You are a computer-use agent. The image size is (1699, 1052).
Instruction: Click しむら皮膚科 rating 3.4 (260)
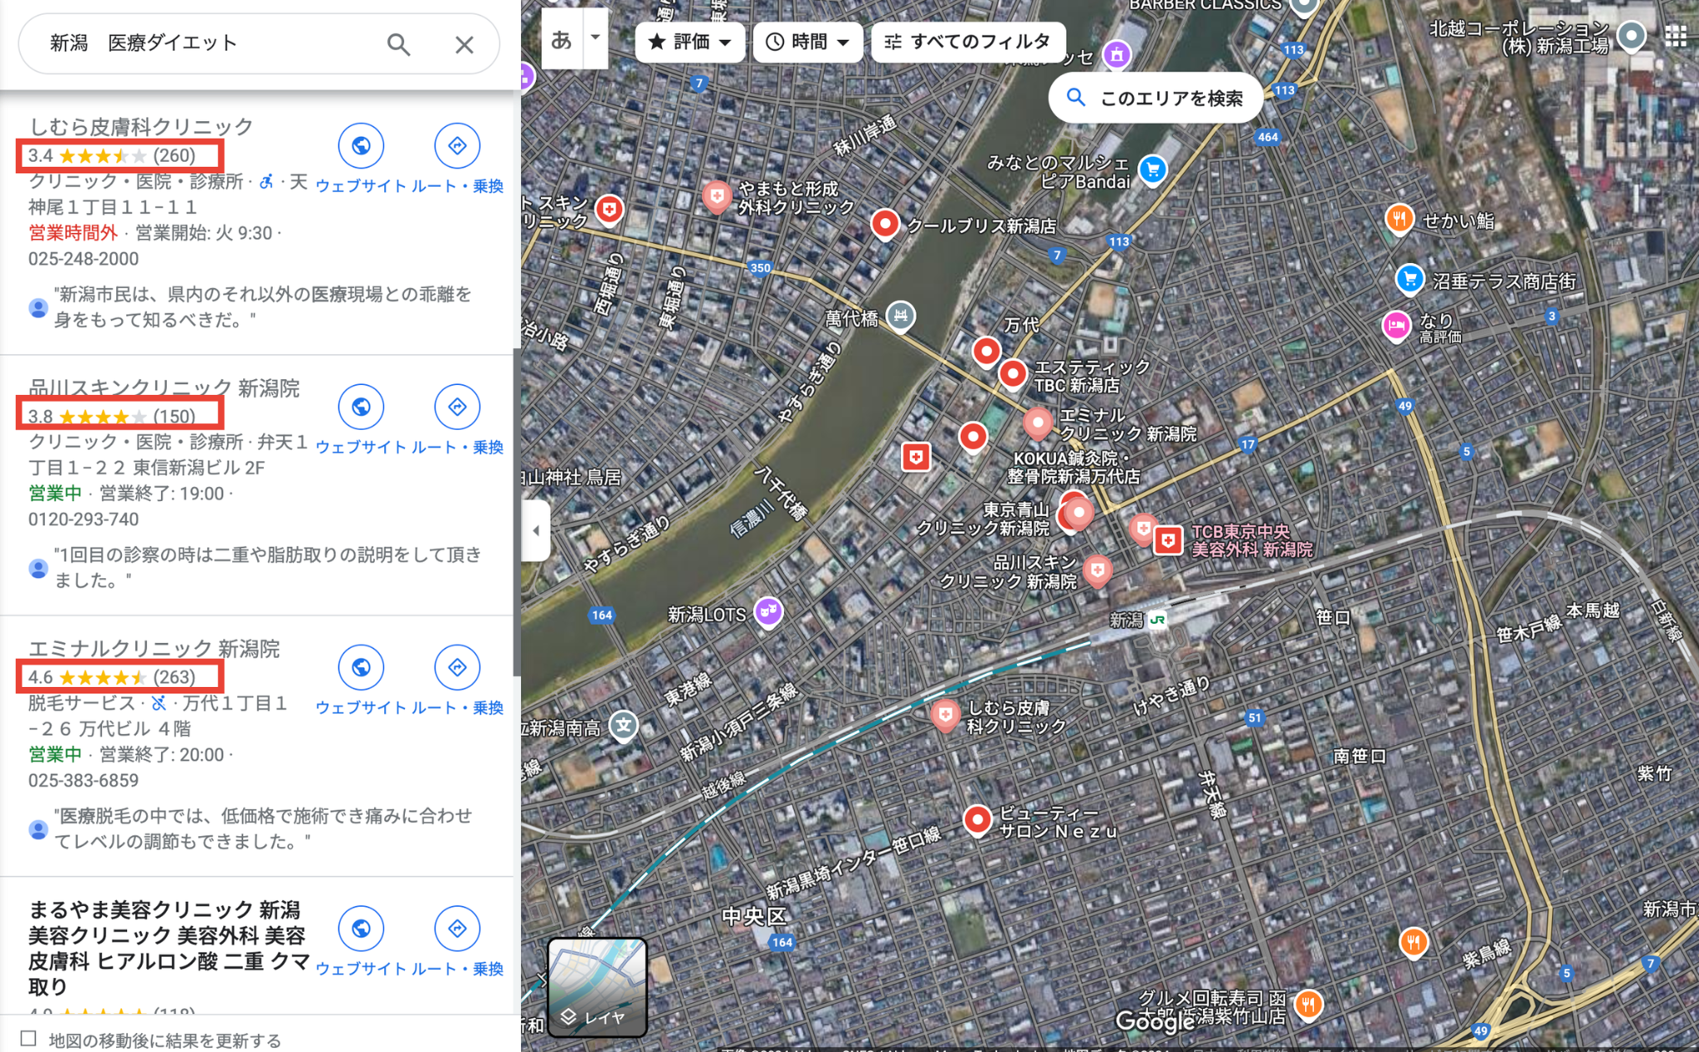(x=112, y=155)
